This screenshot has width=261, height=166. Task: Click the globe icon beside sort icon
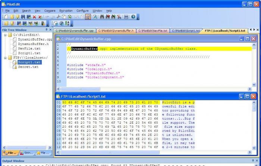coord(62,23)
